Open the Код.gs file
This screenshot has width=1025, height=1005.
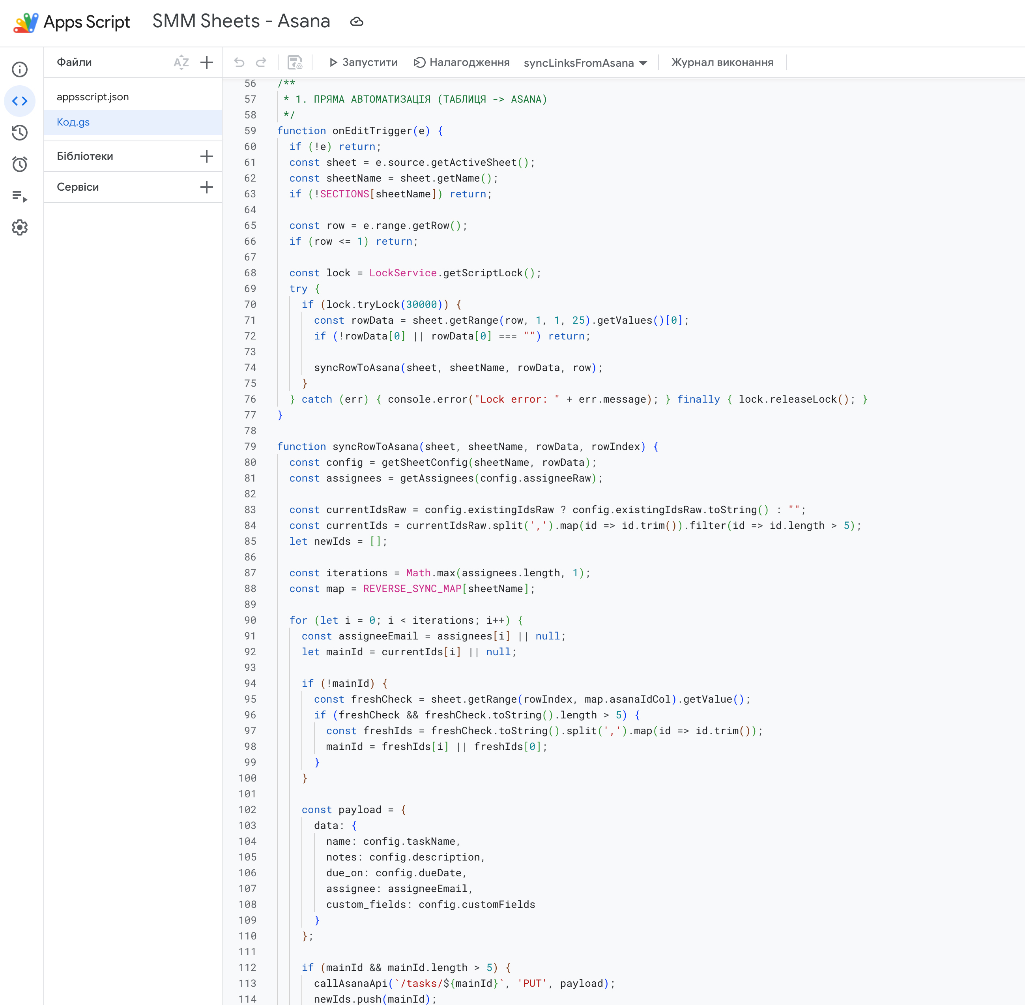[x=73, y=122]
